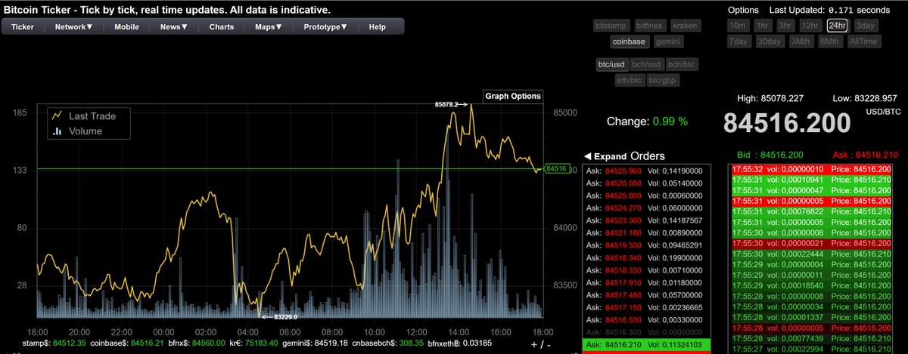Set chart range to 3day
The height and width of the screenshot is (354, 908).
point(865,25)
